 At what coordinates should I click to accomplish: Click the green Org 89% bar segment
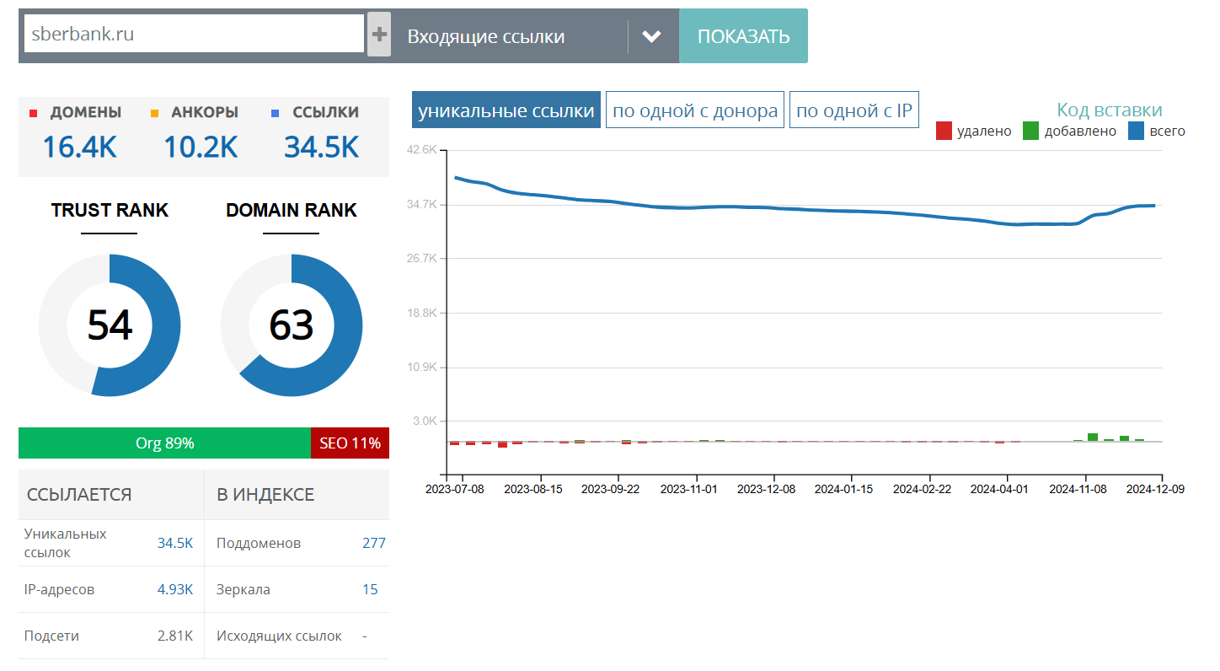pyautogui.click(x=165, y=443)
